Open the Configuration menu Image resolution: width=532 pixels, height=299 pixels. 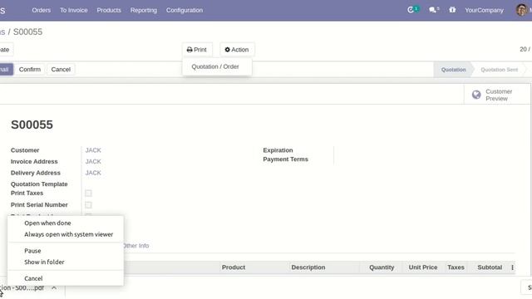point(185,10)
